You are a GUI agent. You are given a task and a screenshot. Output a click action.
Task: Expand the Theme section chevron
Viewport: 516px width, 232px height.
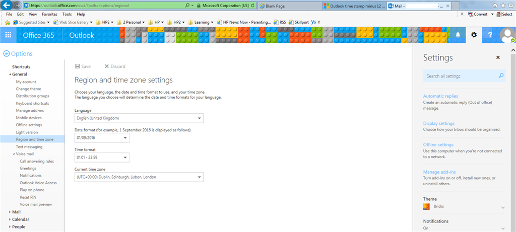pos(503,208)
